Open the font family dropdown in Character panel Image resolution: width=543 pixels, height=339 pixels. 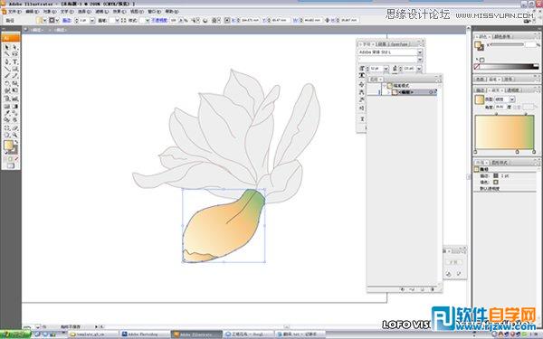[x=420, y=52]
